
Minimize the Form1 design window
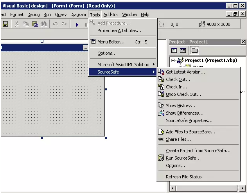click(85, 48)
